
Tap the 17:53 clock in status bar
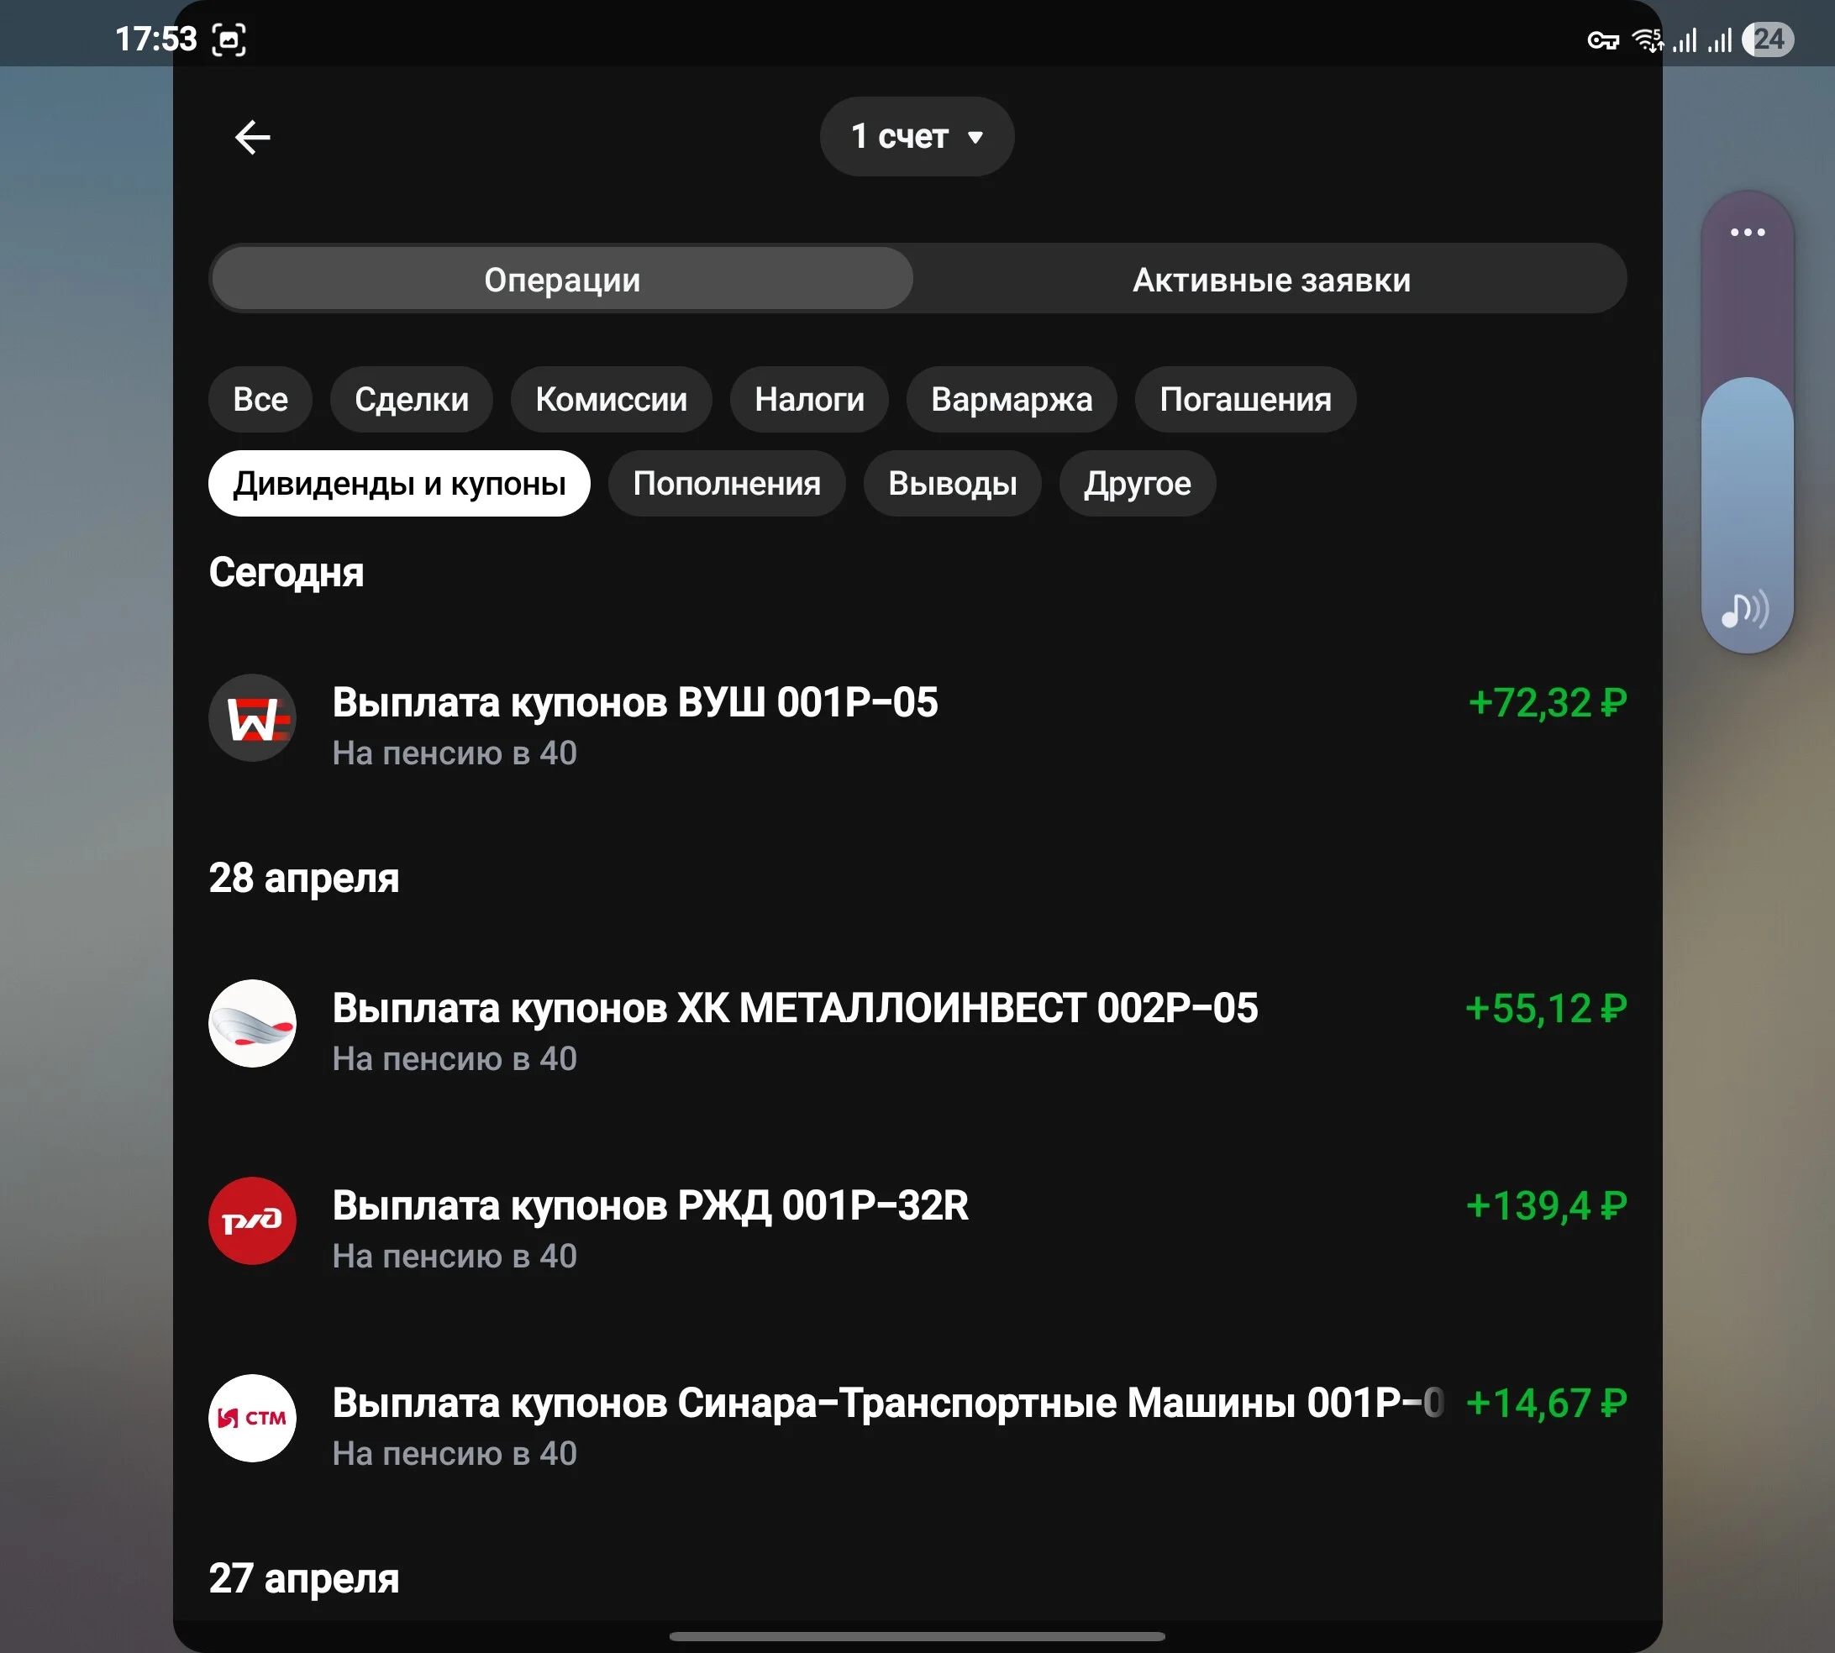(156, 39)
